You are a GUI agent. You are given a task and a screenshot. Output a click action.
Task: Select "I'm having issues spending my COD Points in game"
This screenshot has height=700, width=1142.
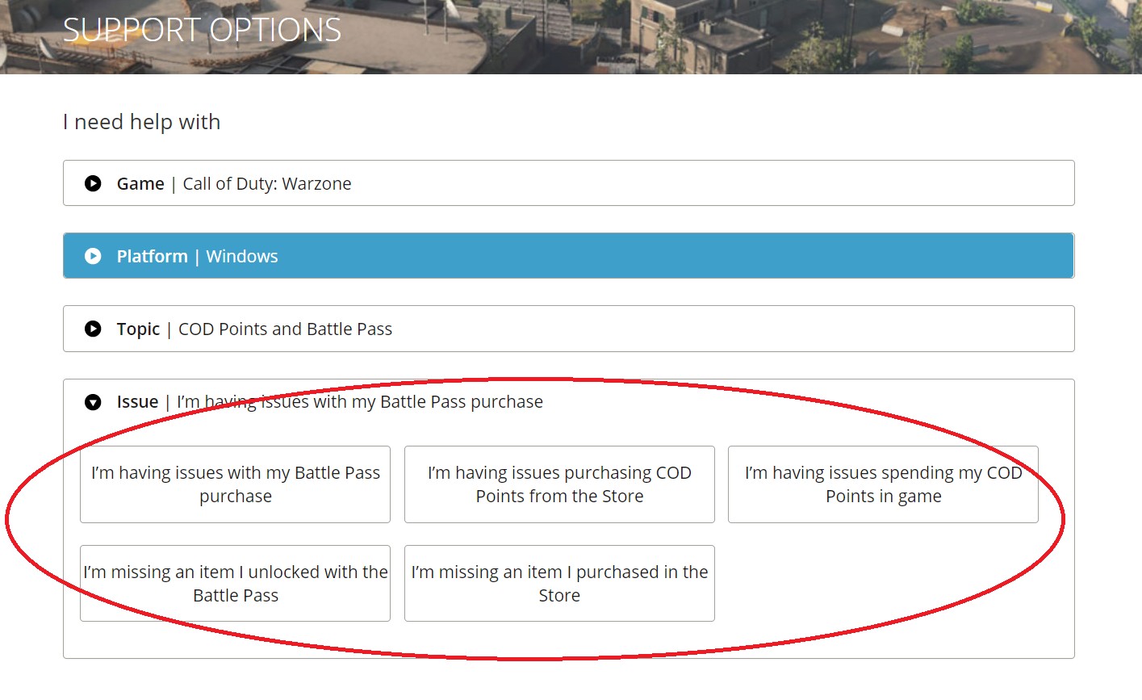(x=883, y=484)
